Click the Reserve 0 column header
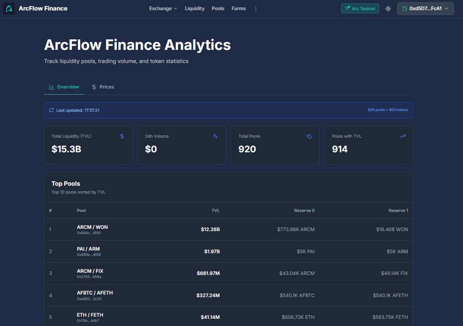Screen dimensions: 463x326 [304, 211]
